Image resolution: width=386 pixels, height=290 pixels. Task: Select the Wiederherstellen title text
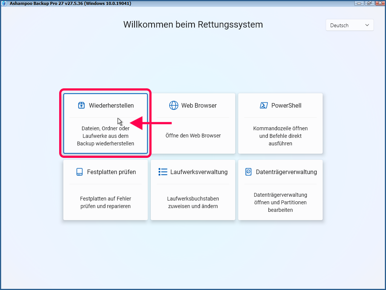[x=111, y=106]
